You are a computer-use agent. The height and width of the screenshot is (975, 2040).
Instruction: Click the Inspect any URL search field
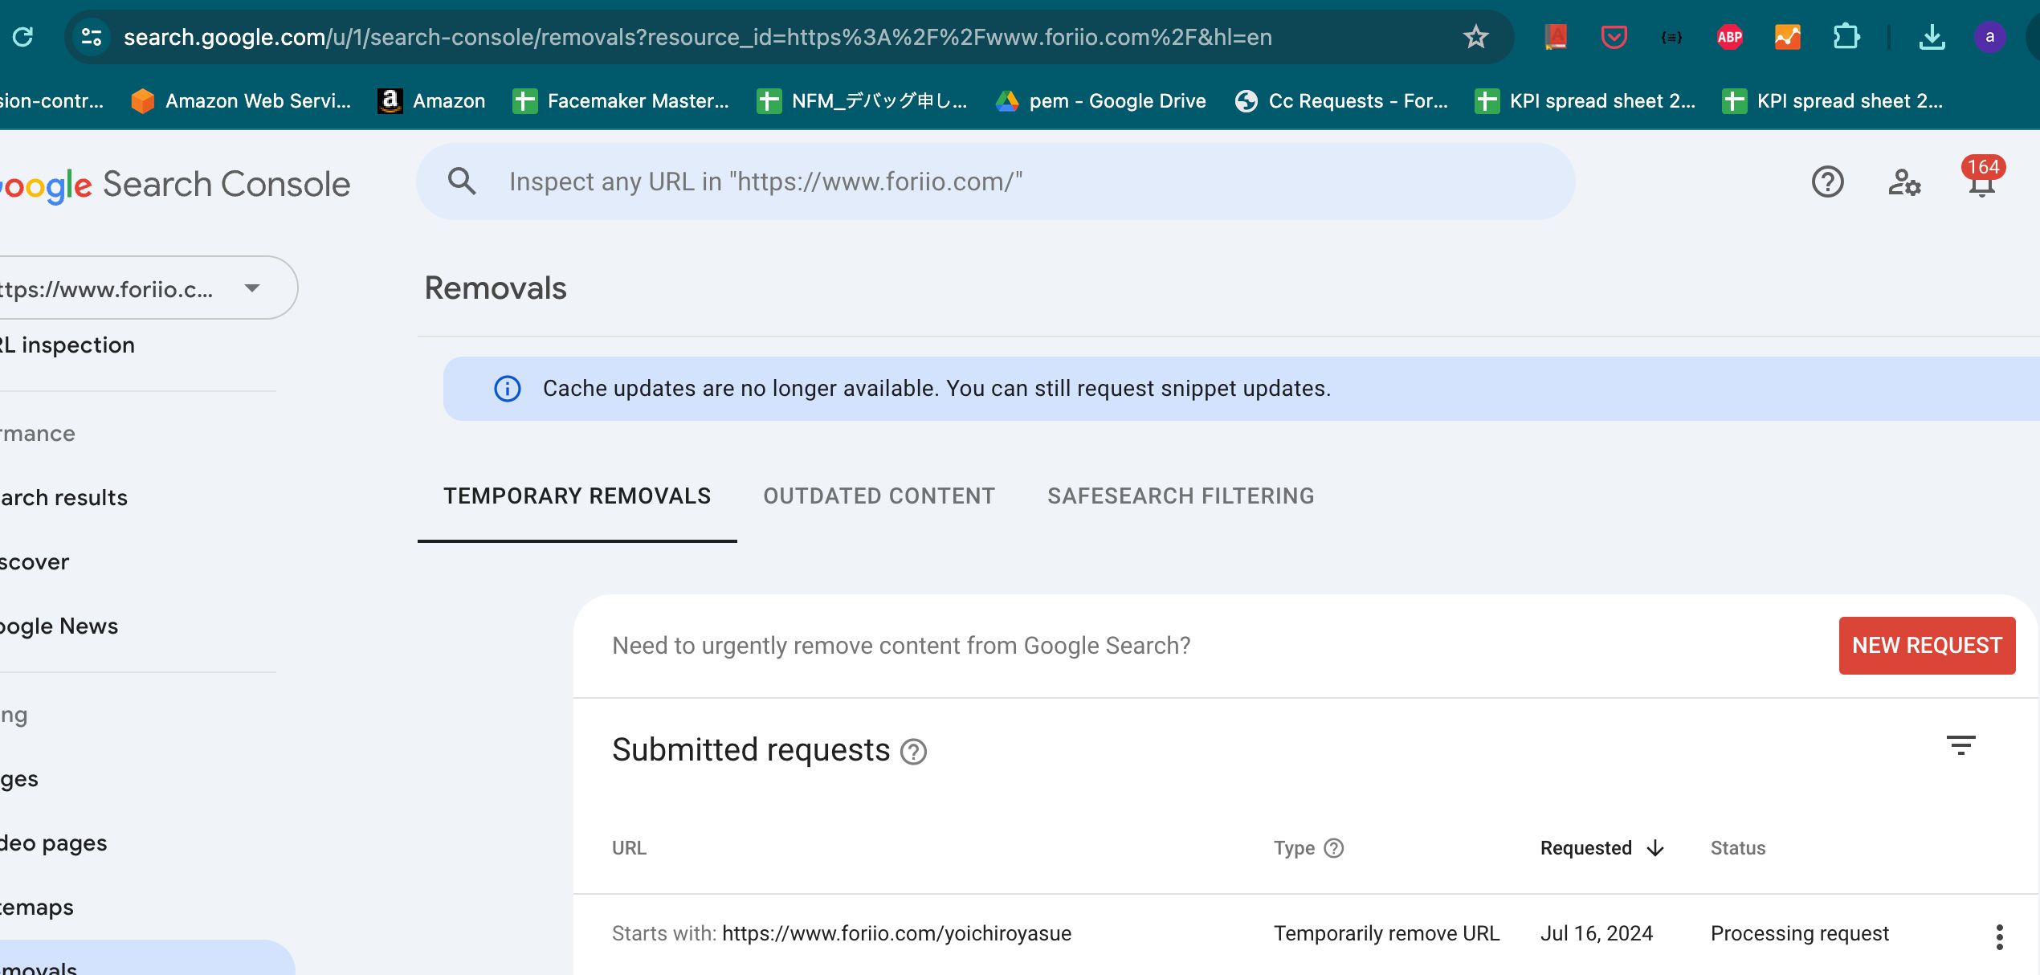996,182
